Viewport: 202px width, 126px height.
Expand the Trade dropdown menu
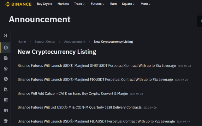tap(79, 4)
